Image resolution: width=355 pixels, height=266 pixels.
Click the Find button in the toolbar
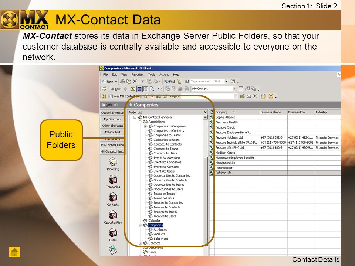(x=170, y=81)
